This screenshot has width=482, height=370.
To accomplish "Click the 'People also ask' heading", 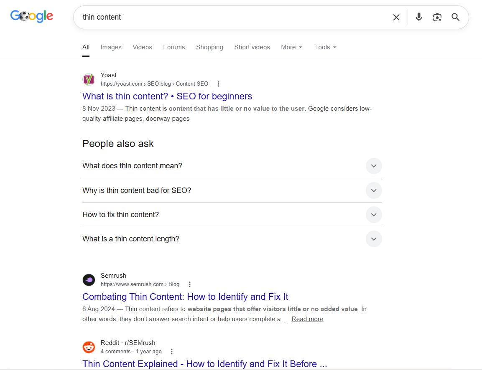I will pos(118,144).
